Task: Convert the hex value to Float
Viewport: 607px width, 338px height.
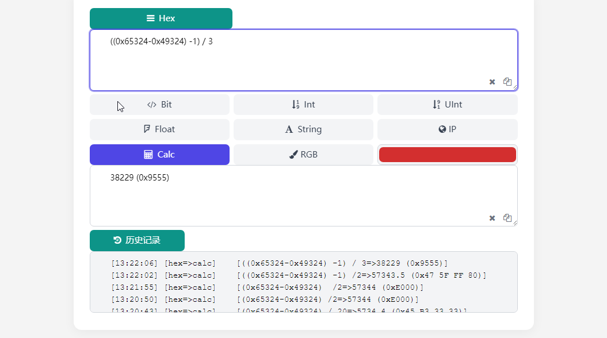Action: click(159, 129)
